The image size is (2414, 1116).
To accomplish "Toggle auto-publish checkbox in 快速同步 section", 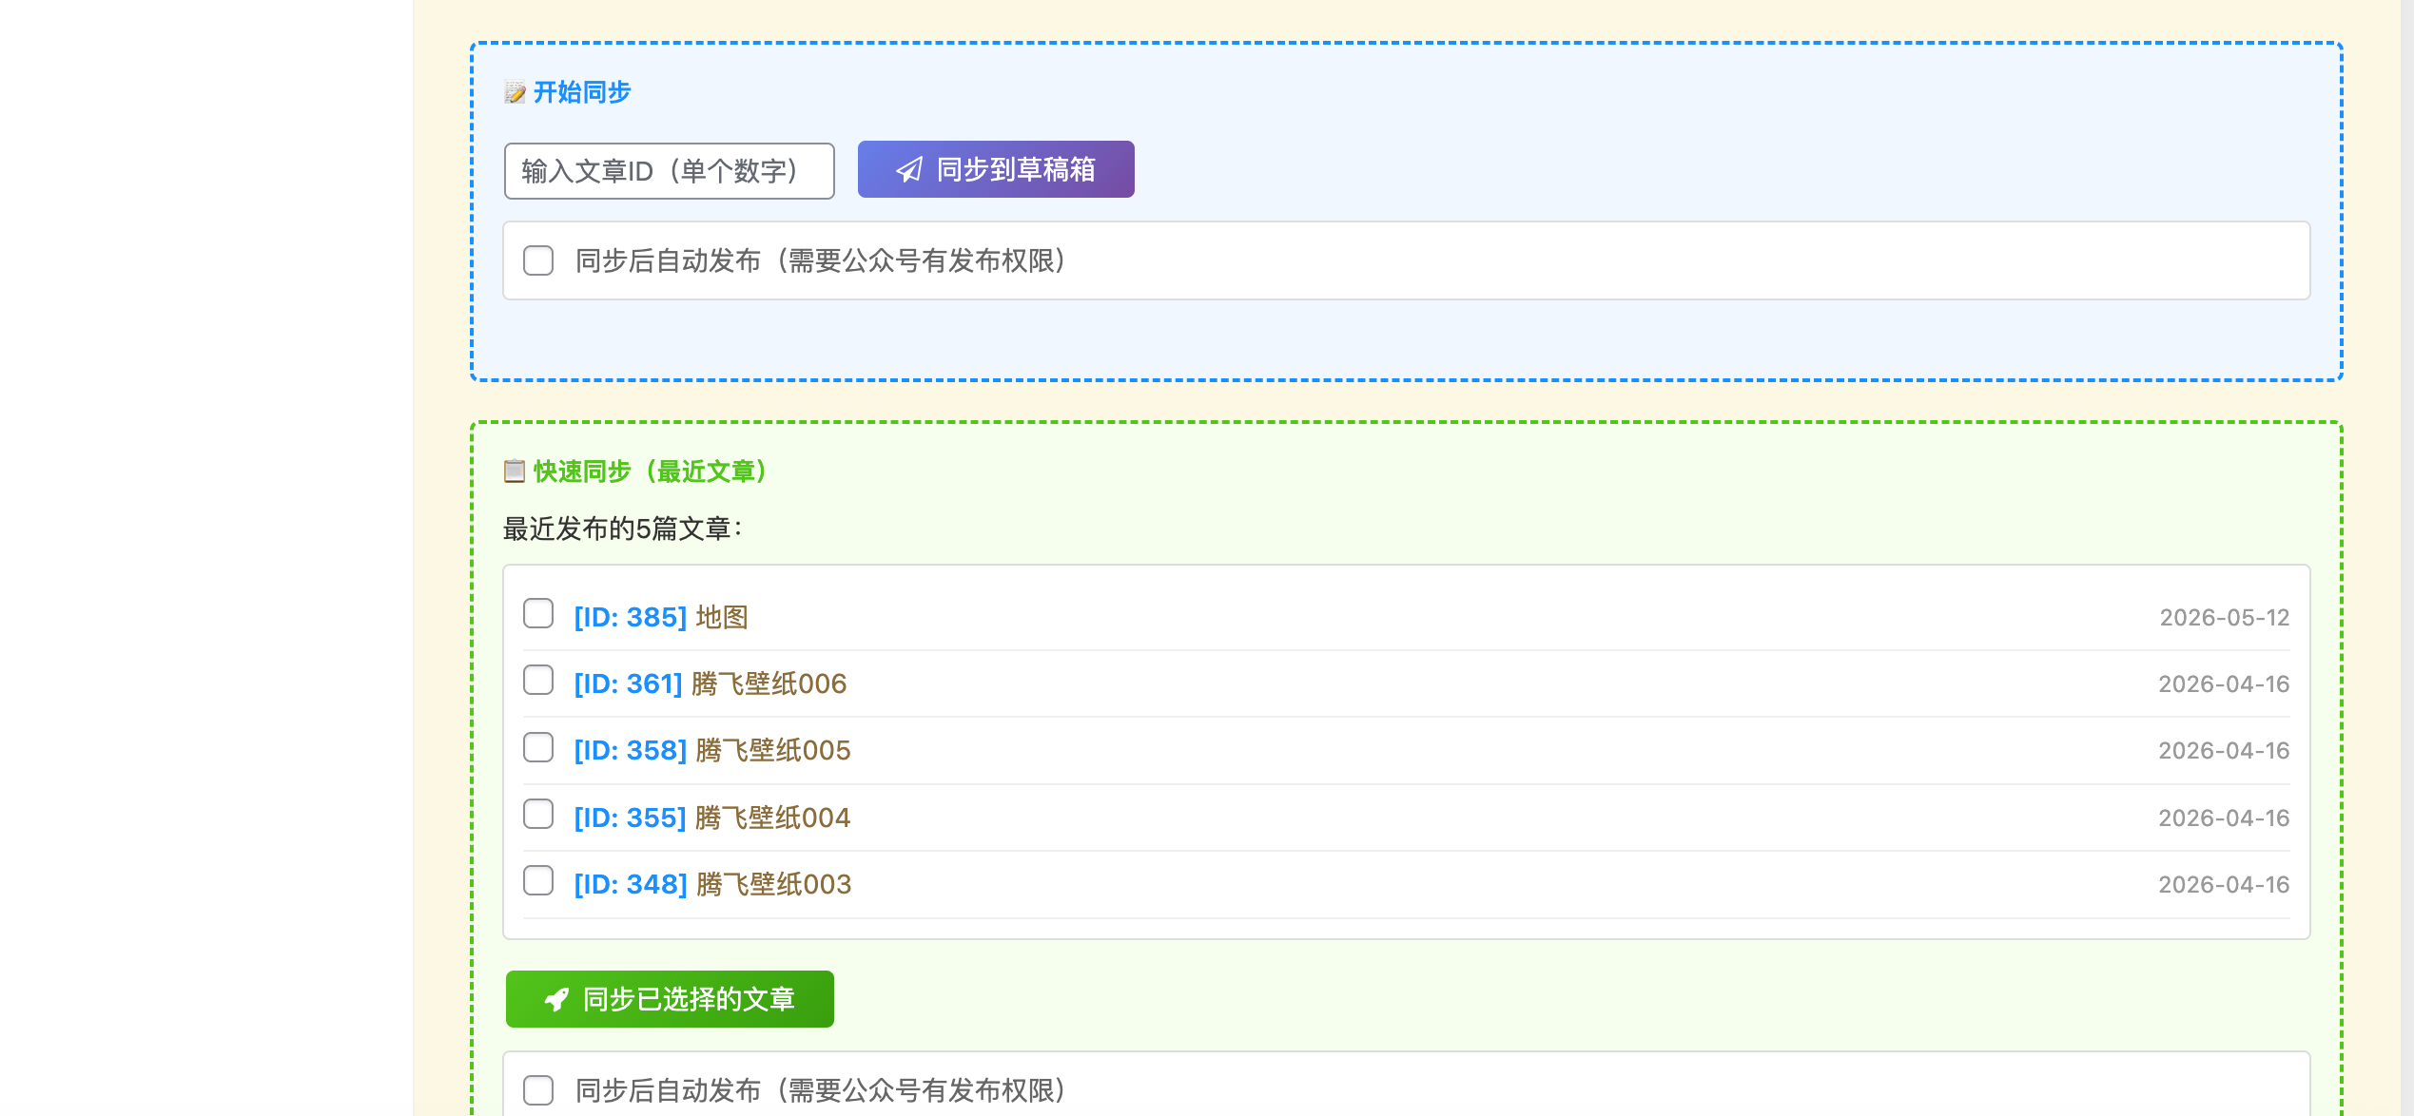I will point(538,1090).
